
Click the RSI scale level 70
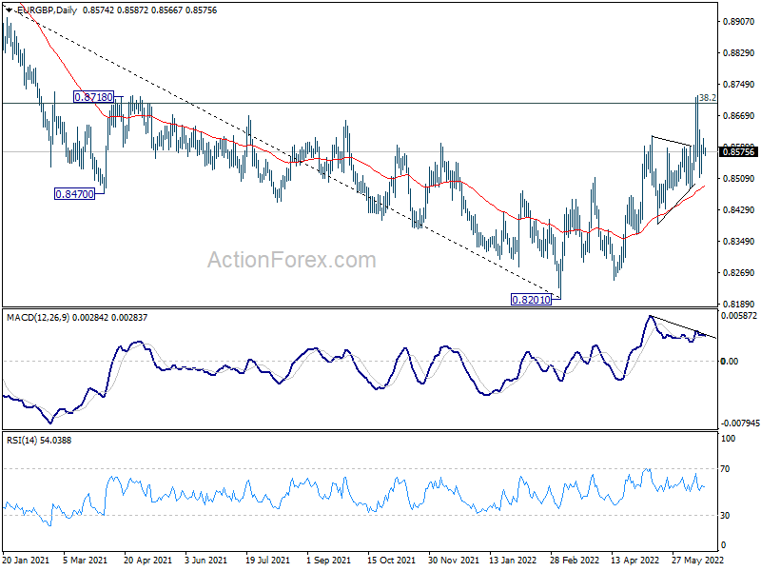coord(725,469)
